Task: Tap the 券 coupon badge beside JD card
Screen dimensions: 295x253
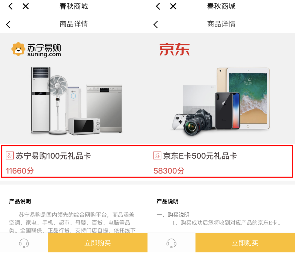Action: coord(157,155)
